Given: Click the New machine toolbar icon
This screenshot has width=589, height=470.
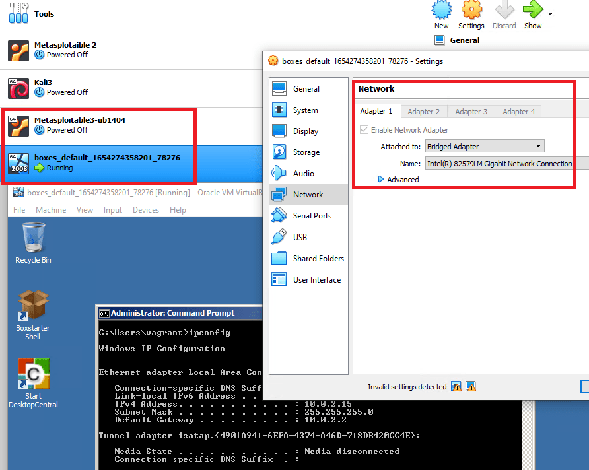Looking at the screenshot, I should point(441,10).
